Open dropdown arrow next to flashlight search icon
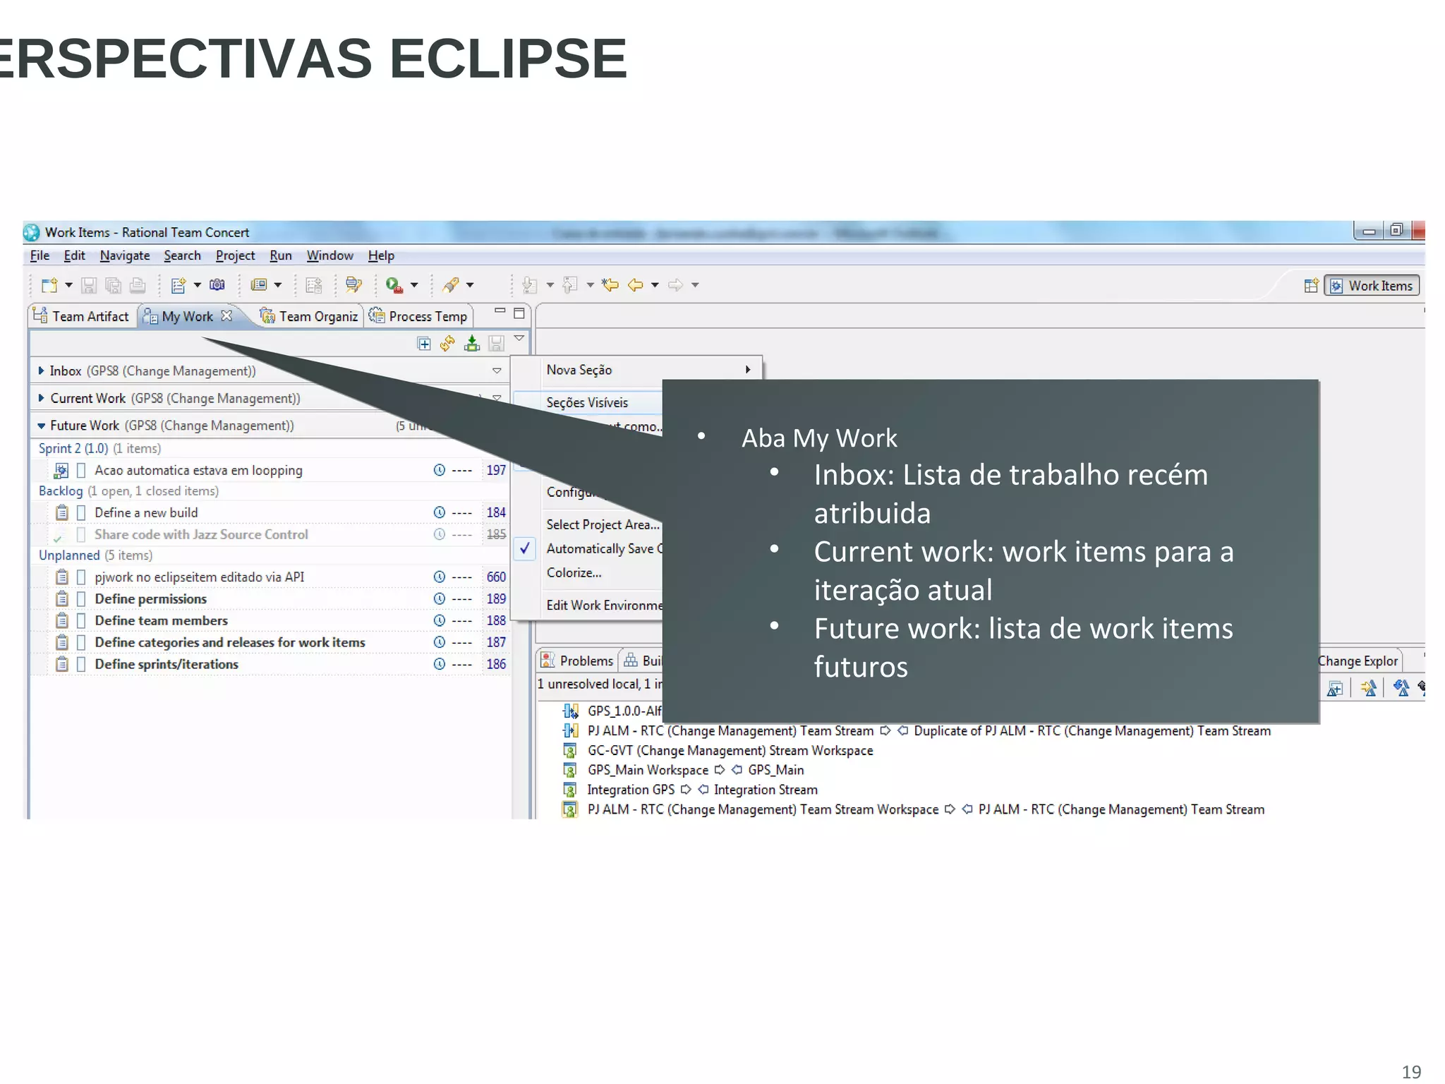This screenshot has width=1445, height=1084. pyautogui.click(x=470, y=285)
